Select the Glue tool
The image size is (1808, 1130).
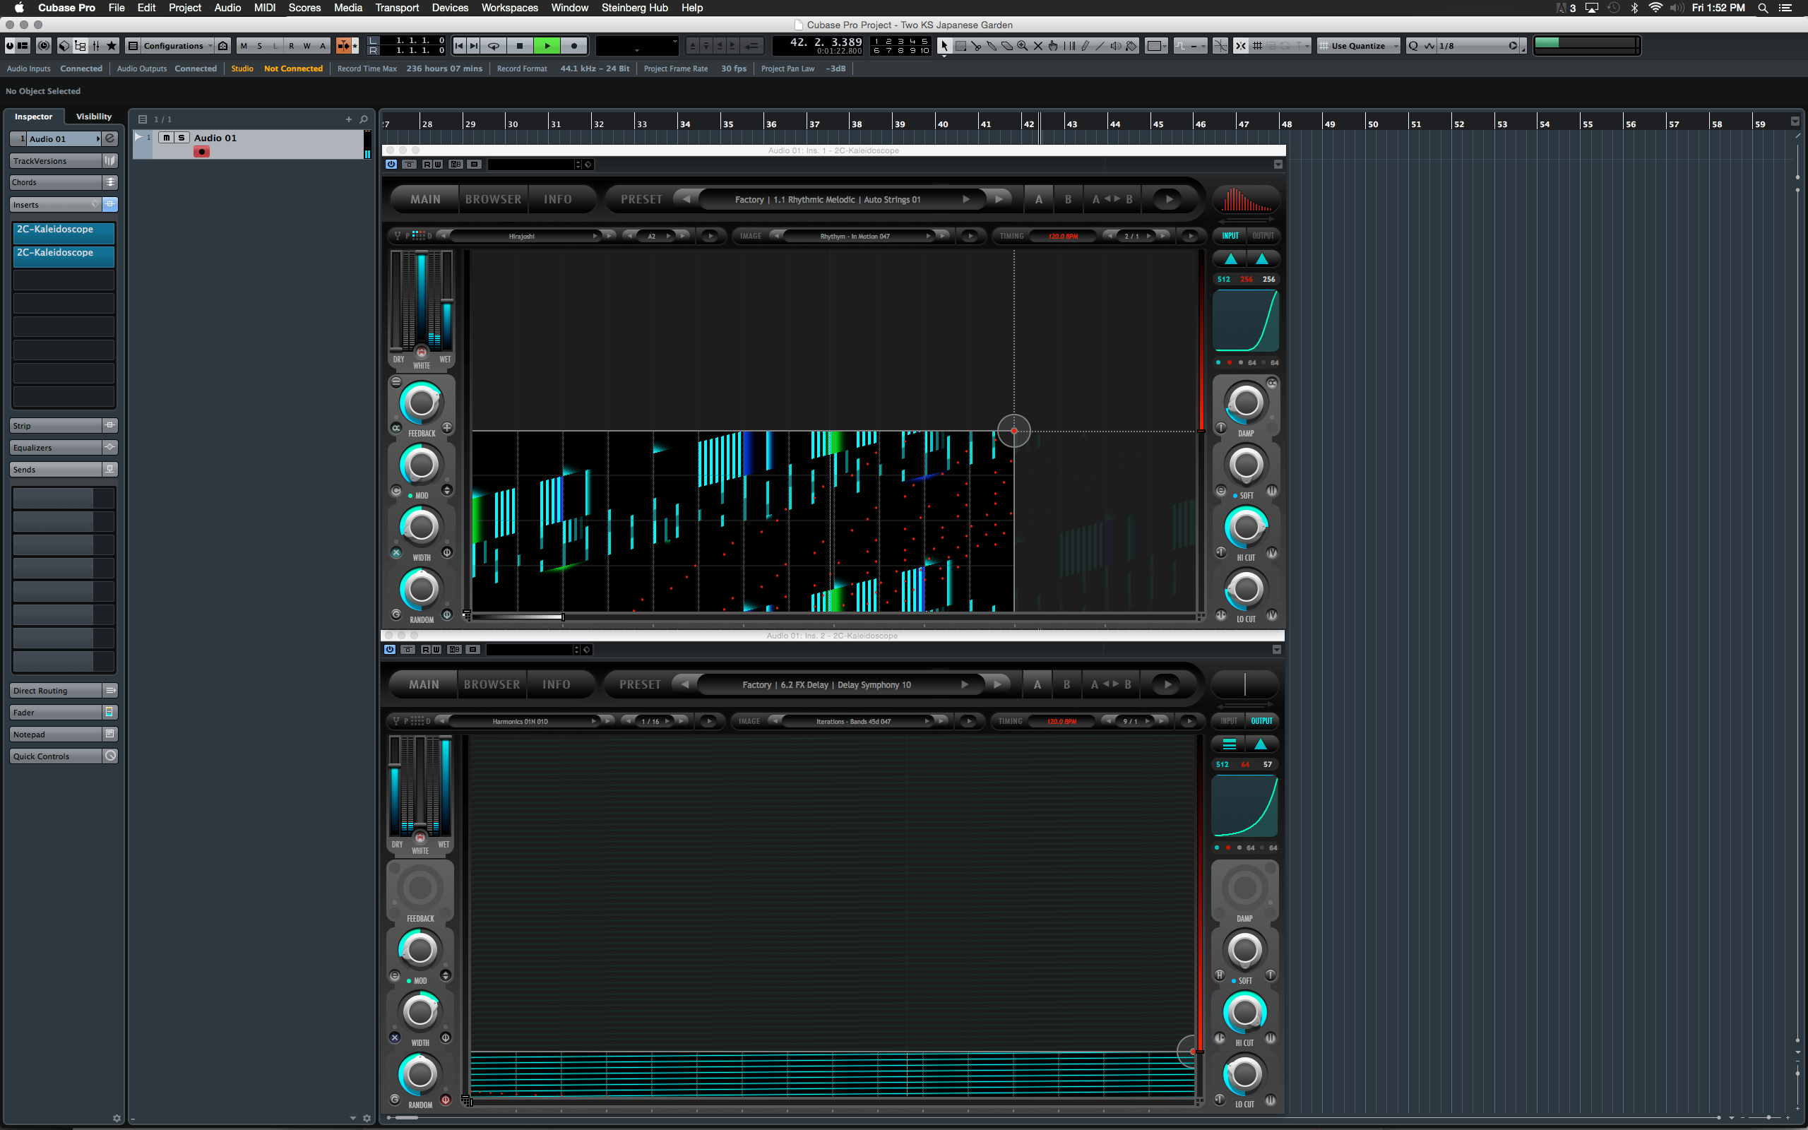point(992,46)
